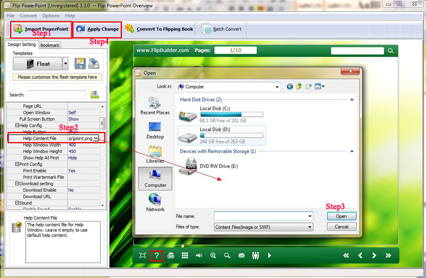Switch to the Bookmark tab

pos(50,45)
